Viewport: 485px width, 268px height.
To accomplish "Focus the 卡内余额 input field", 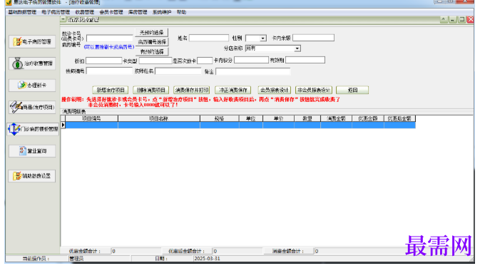I will (x=313, y=38).
